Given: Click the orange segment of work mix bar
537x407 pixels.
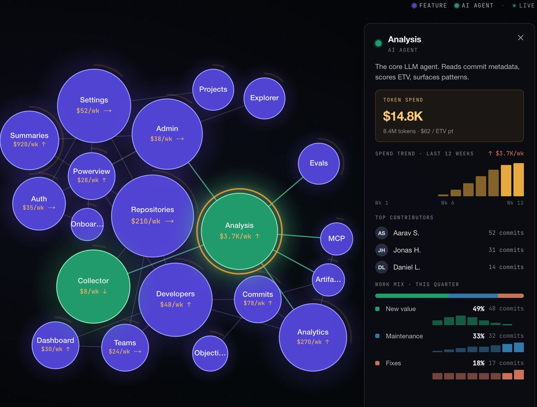Looking at the screenshot, I should click(511, 296).
